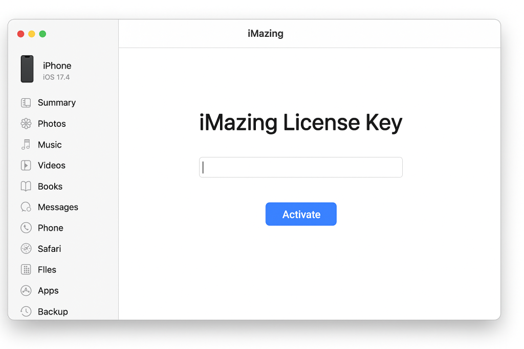Open the Videos play icon
The image size is (524, 349).
click(26, 166)
